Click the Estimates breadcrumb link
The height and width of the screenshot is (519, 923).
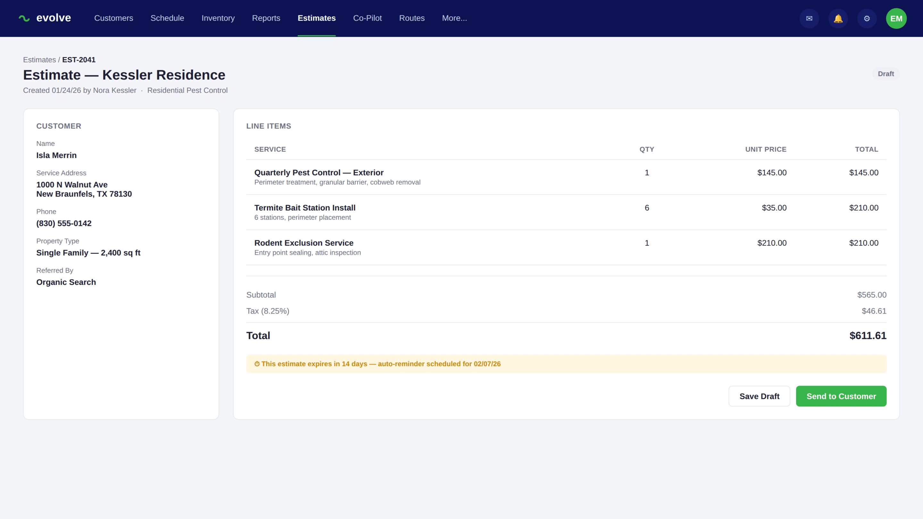coord(39,60)
